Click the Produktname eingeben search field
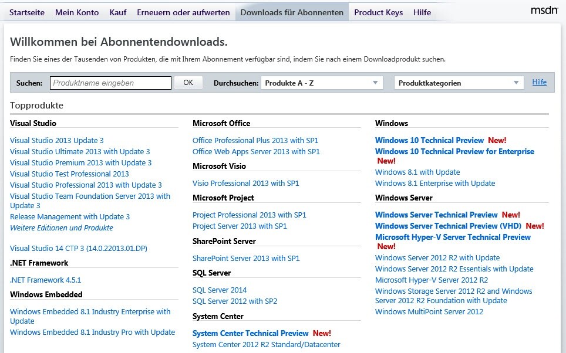The width and height of the screenshot is (566, 353). [110, 83]
